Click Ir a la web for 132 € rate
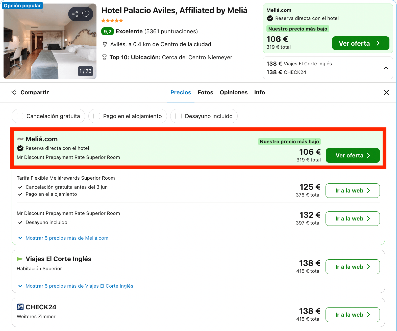Image resolution: width=397 pixels, height=331 pixels. click(x=353, y=218)
